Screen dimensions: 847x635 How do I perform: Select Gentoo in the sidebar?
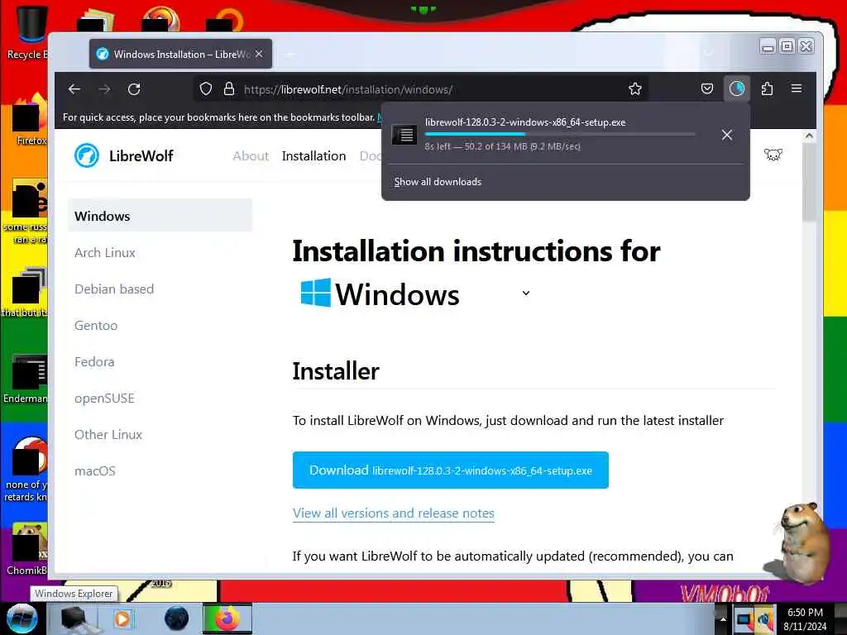(96, 326)
